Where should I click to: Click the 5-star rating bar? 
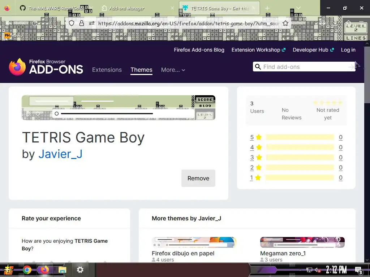[300, 137]
